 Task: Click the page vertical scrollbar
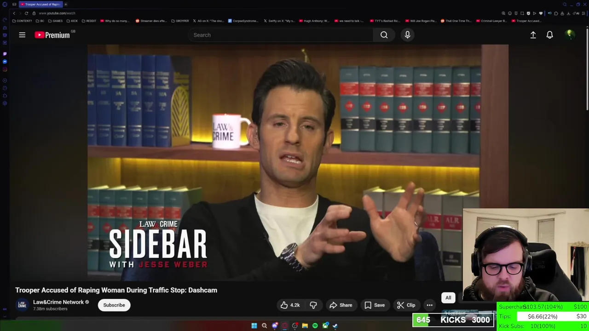click(x=587, y=69)
